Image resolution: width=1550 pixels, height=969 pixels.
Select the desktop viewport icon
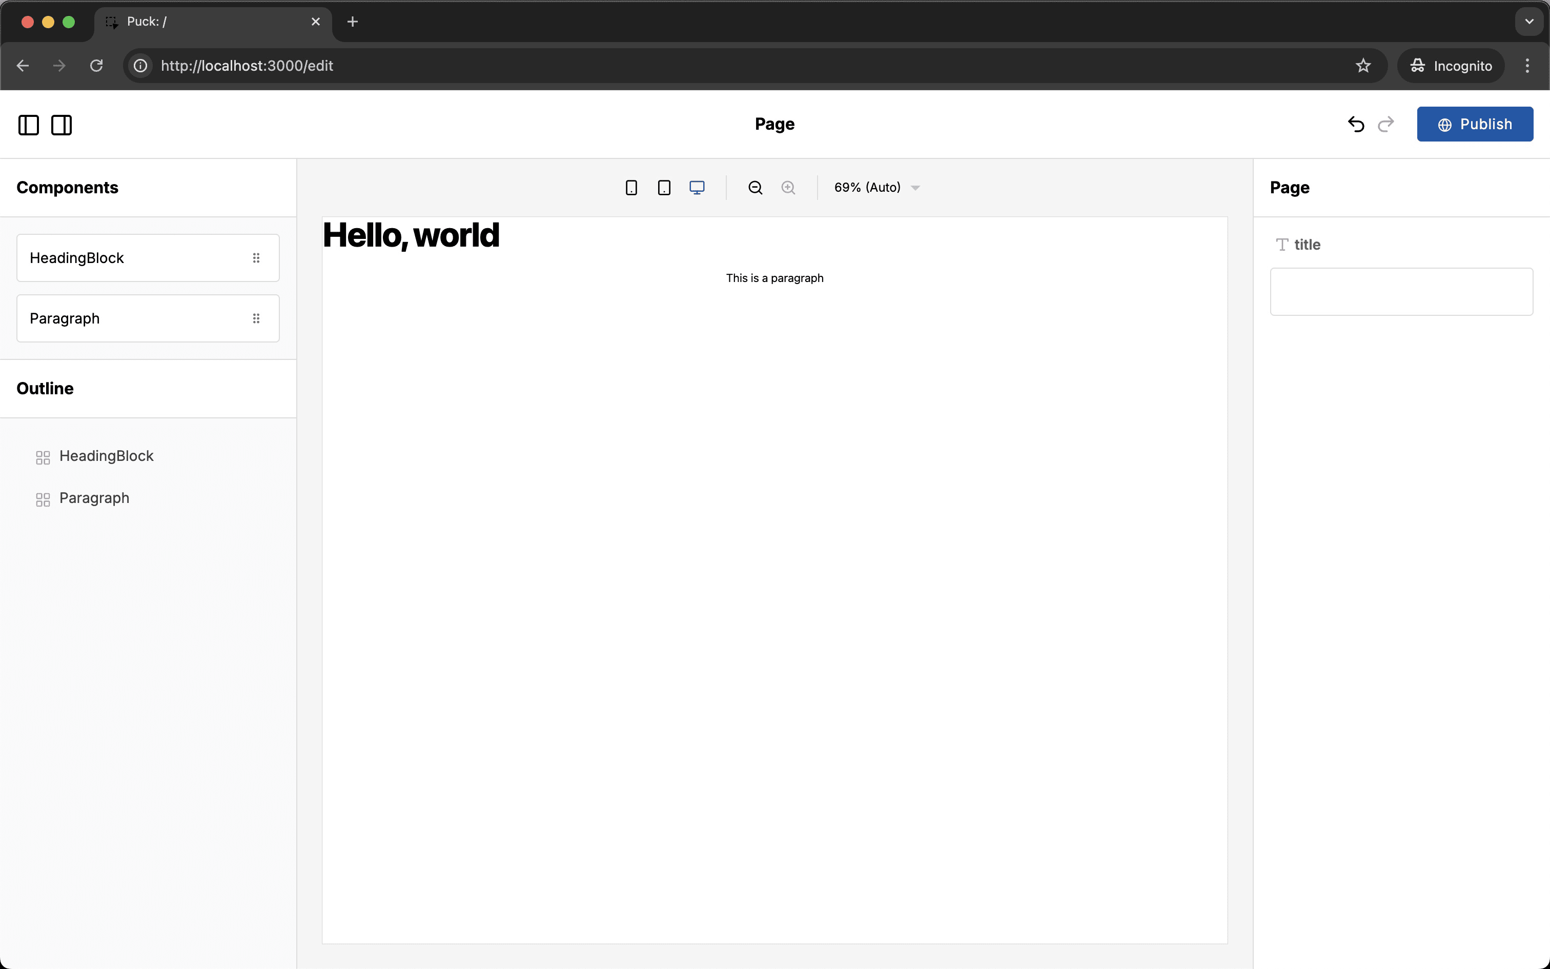[697, 187]
